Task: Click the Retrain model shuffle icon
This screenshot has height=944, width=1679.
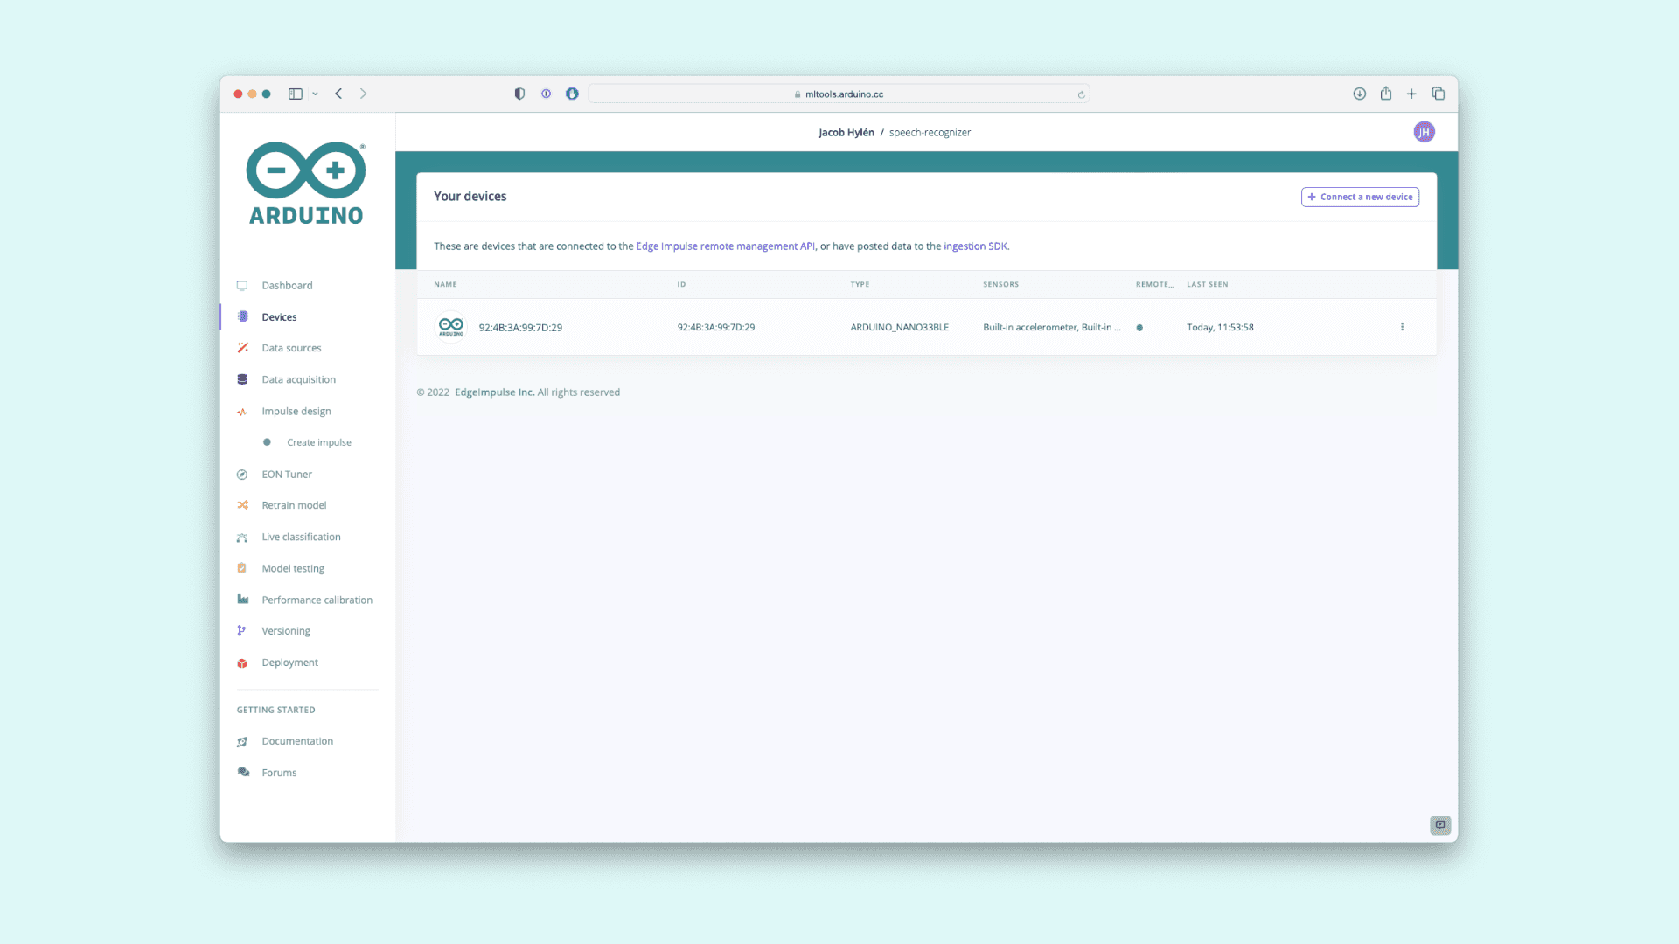Action: 242,505
